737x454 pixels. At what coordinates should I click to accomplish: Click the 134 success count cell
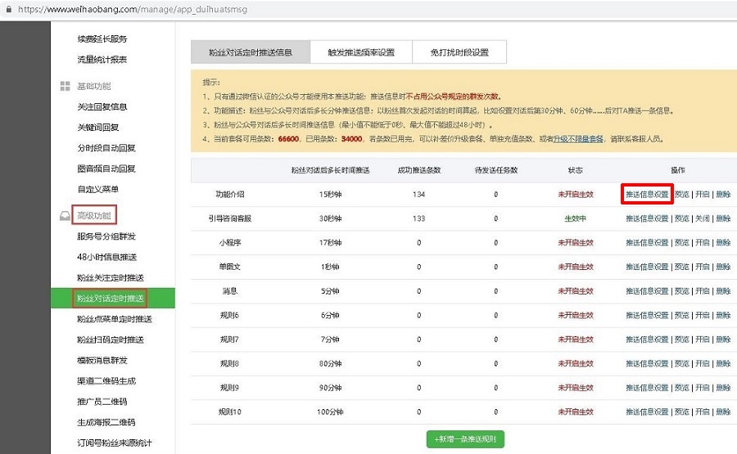click(418, 195)
